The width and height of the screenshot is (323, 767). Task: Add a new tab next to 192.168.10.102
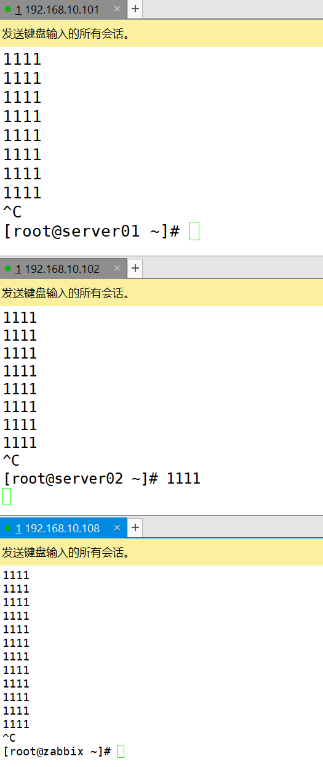point(135,269)
